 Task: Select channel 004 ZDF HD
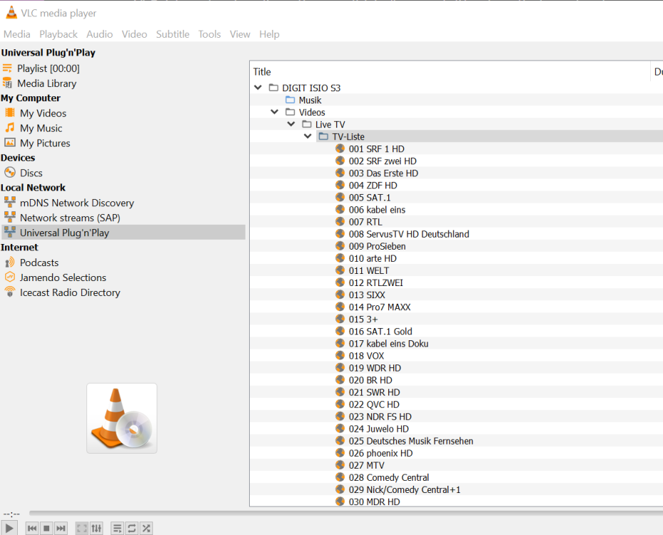tap(373, 185)
